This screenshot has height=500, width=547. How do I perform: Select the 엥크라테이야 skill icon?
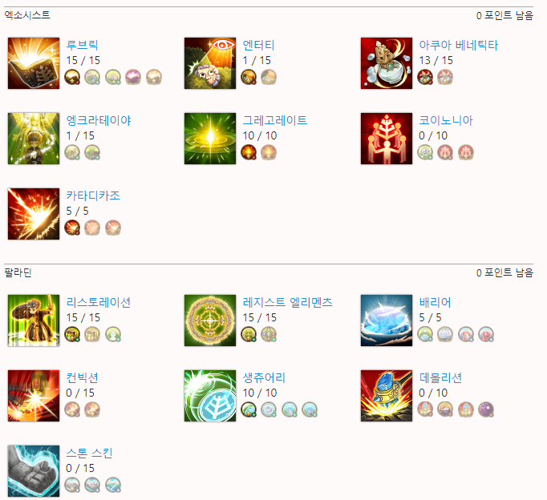point(34,139)
